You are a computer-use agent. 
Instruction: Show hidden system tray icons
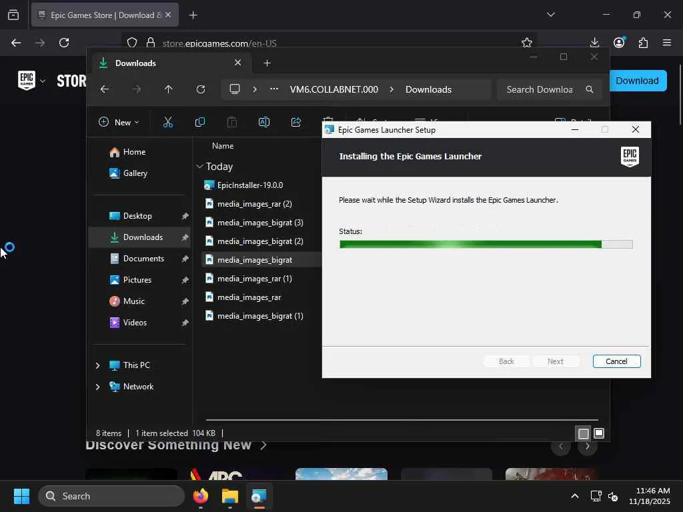coord(575,496)
